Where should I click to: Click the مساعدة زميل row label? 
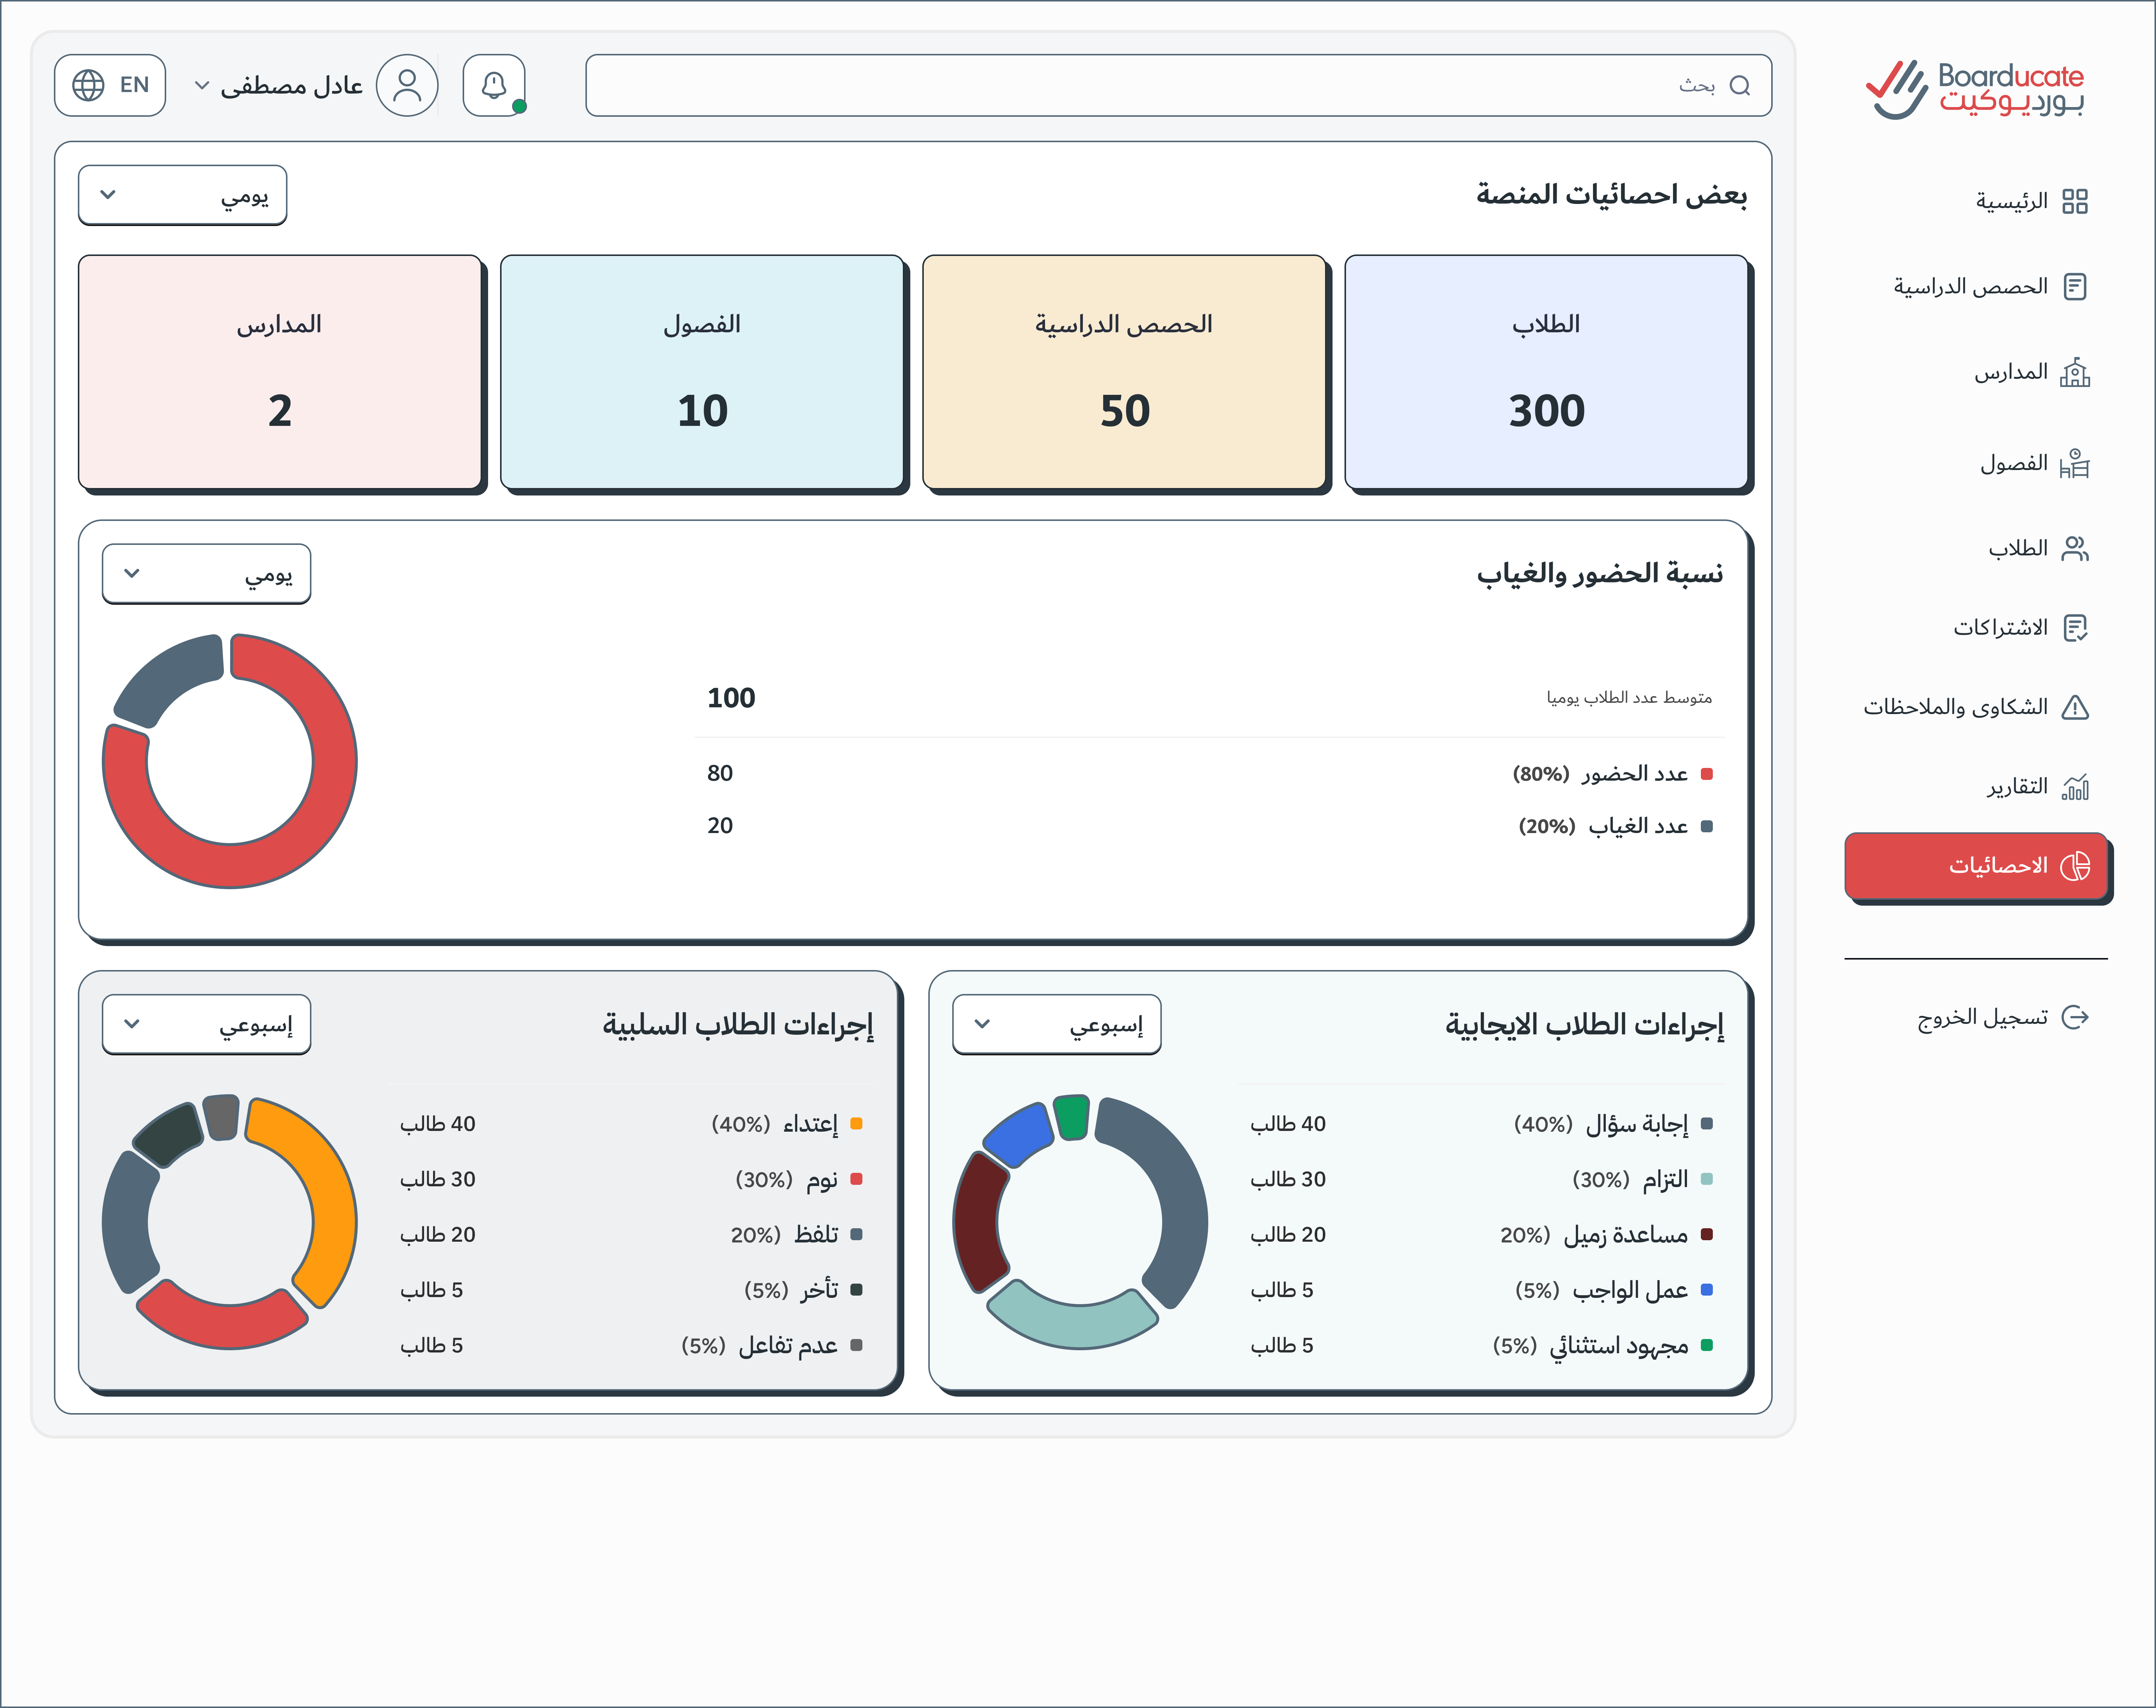point(1594,1235)
